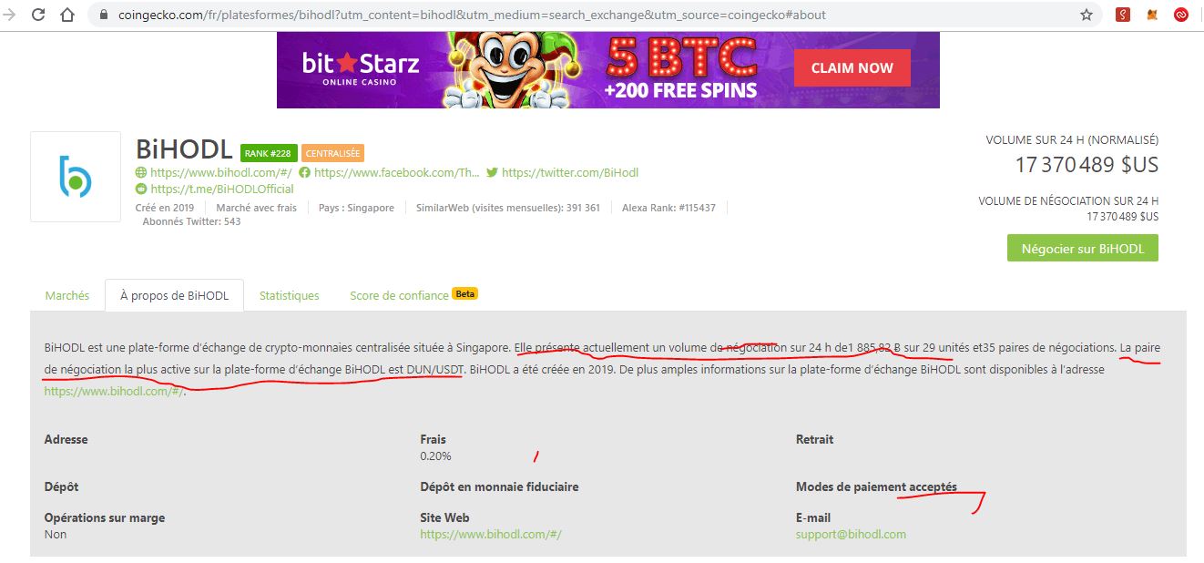Click the green RANK #228 badge

click(x=269, y=153)
